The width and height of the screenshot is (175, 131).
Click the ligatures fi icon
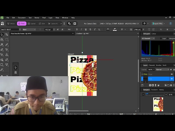point(161,29)
